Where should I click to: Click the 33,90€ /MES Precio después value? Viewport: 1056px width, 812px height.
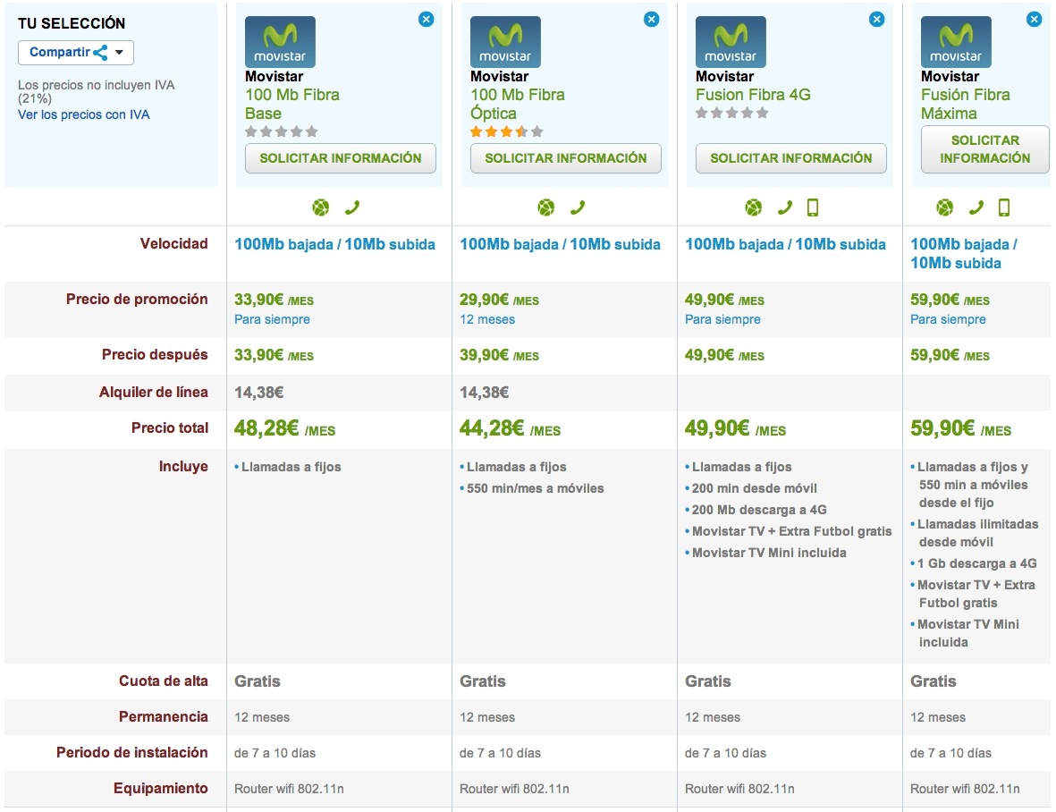[275, 356]
